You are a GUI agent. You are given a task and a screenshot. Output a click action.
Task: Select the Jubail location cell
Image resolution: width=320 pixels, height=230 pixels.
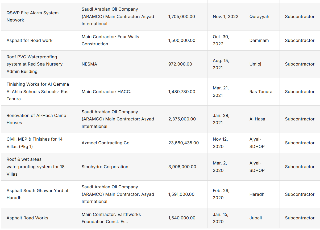pos(256,218)
